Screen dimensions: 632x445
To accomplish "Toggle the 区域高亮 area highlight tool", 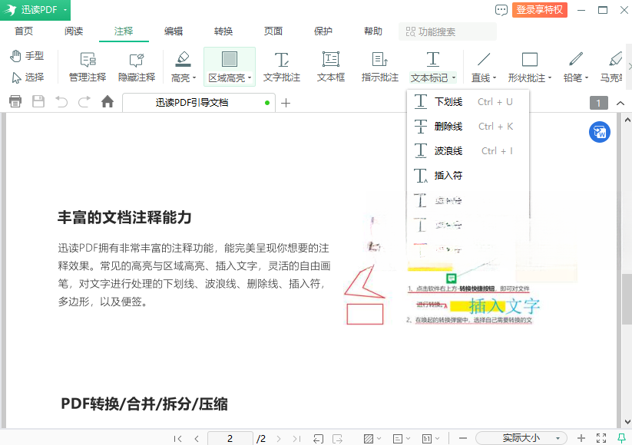I will (230, 60).
